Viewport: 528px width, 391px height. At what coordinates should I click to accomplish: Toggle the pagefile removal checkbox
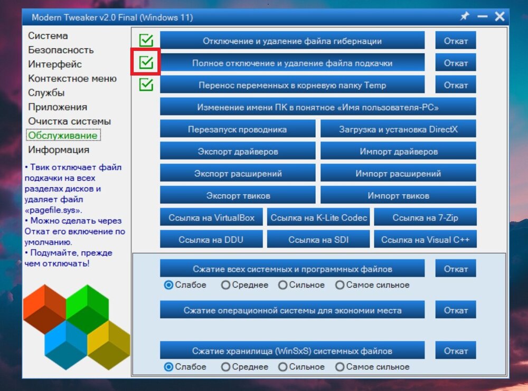tap(146, 62)
